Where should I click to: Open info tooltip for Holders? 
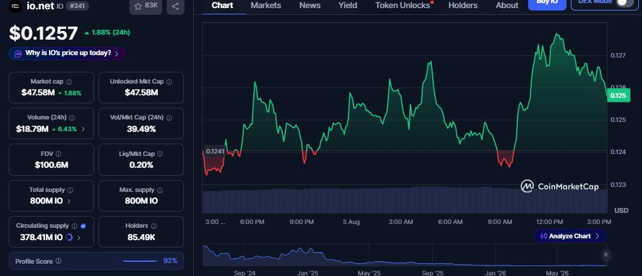tap(153, 226)
